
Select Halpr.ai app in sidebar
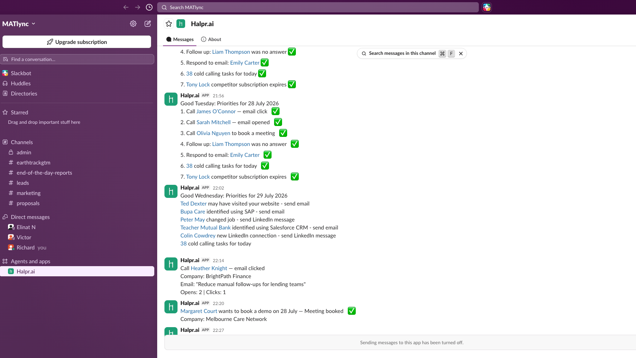coord(77,272)
